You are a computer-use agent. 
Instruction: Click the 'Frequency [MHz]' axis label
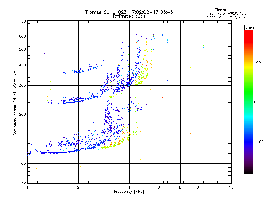click(129, 192)
